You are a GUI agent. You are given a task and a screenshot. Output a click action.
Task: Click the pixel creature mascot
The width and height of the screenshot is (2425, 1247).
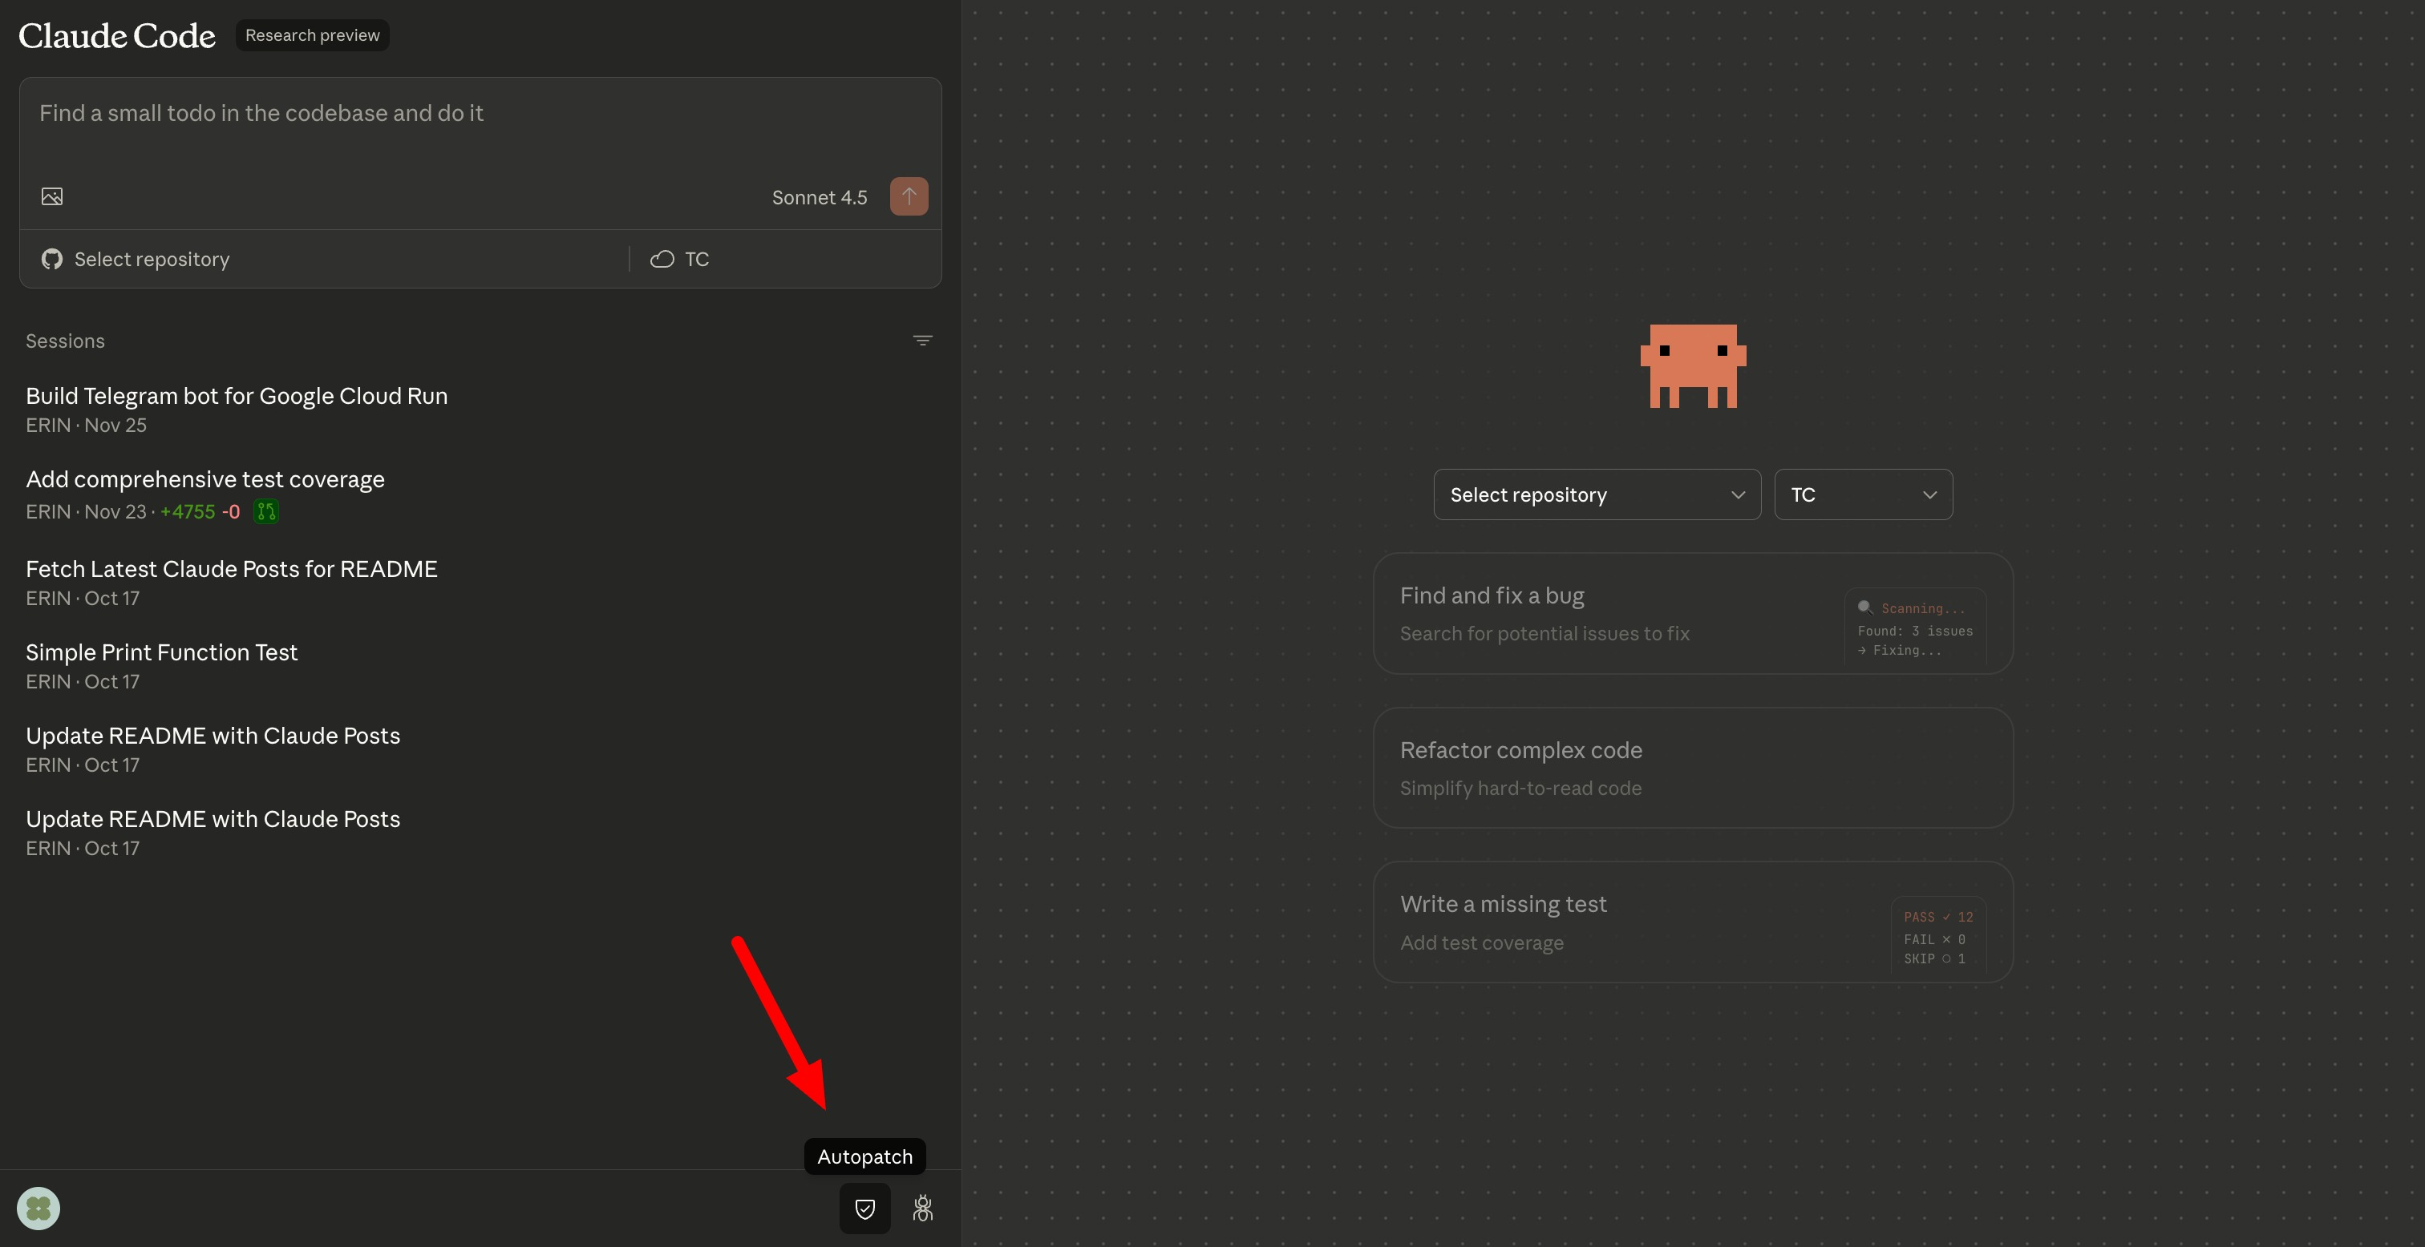pyautogui.click(x=1694, y=365)
